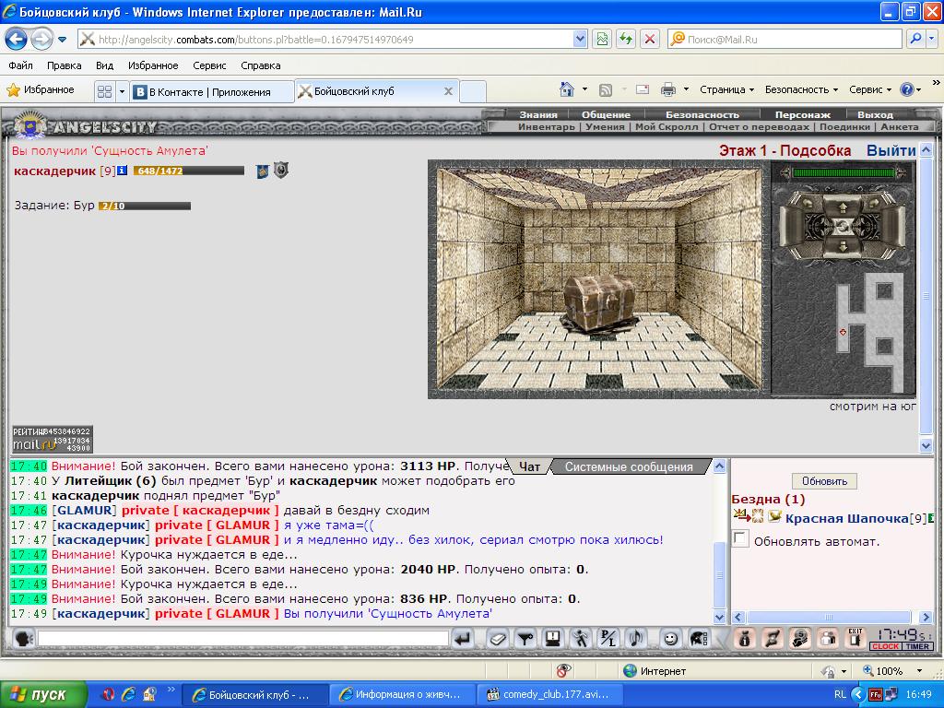
Task: Open the Инвентарь submenu link
Action: coord(547,126)
